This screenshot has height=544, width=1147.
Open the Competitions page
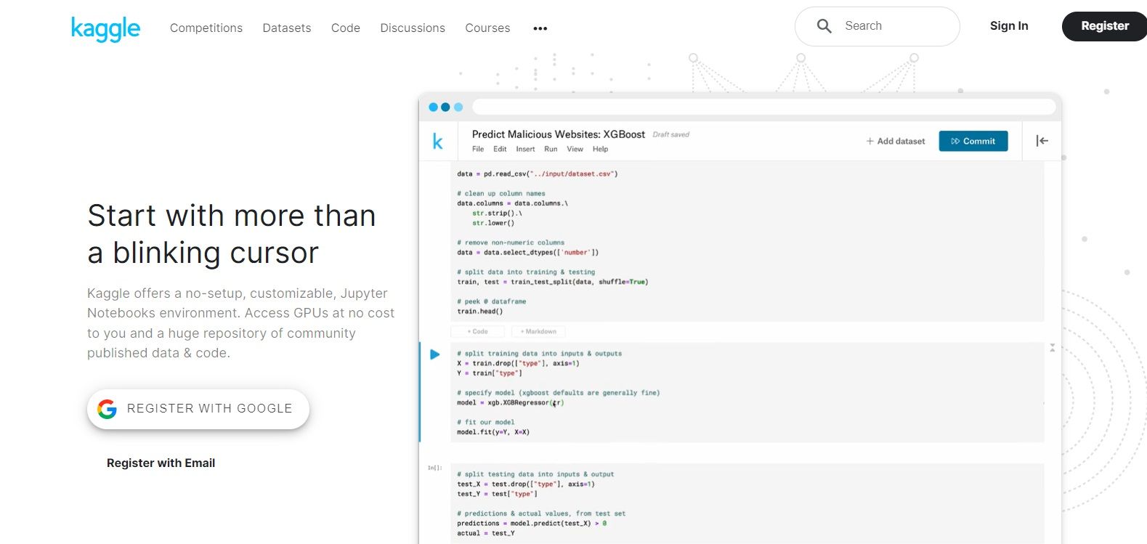(206, 28)
